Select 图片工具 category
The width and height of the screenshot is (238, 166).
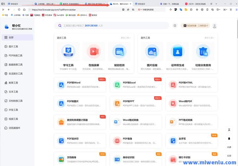click(x=17, y=46)
